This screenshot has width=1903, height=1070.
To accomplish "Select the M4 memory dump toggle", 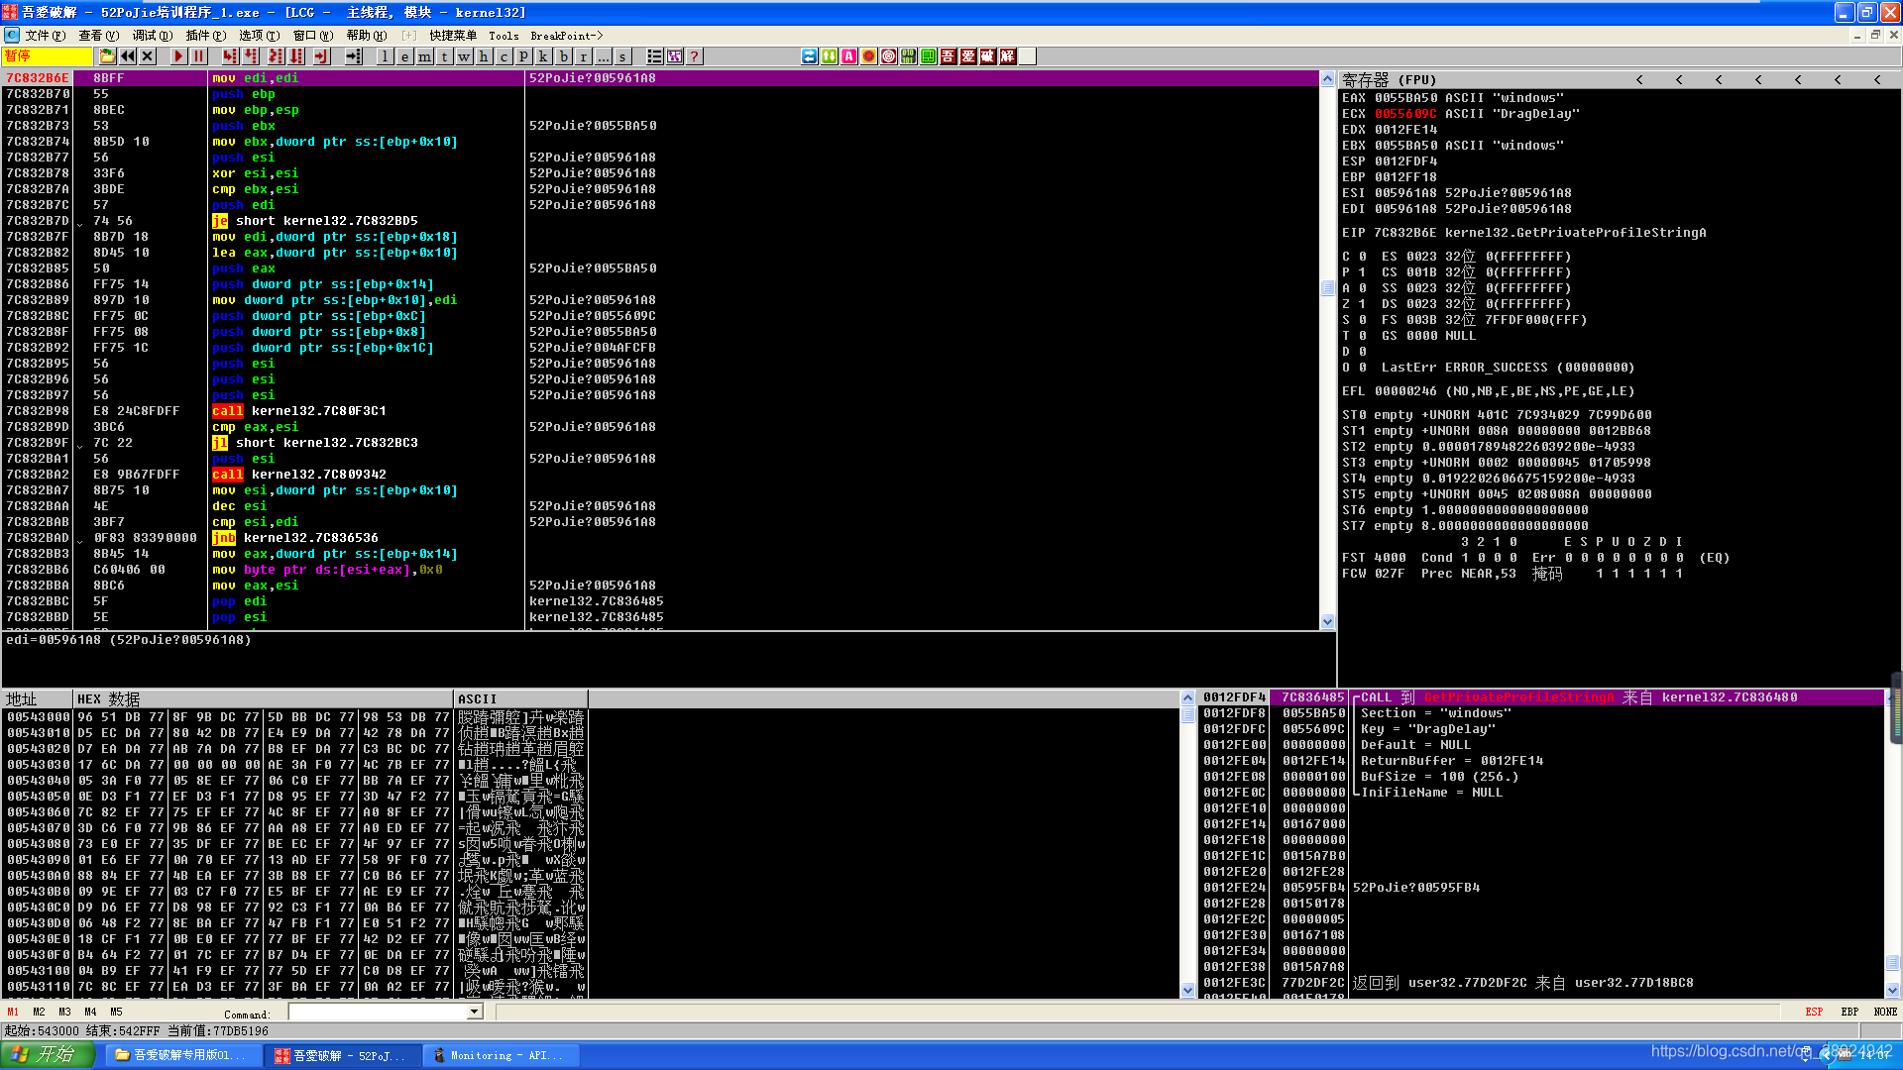I will [90, 1012].
